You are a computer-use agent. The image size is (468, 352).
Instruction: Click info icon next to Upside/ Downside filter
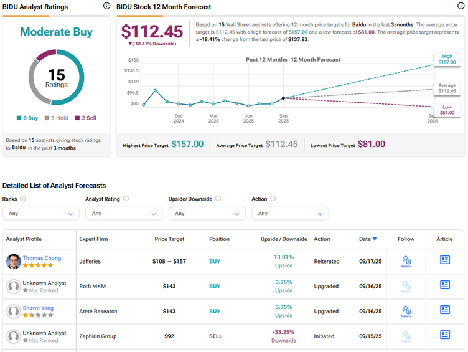pyautogui.click(x=217, y=199)
